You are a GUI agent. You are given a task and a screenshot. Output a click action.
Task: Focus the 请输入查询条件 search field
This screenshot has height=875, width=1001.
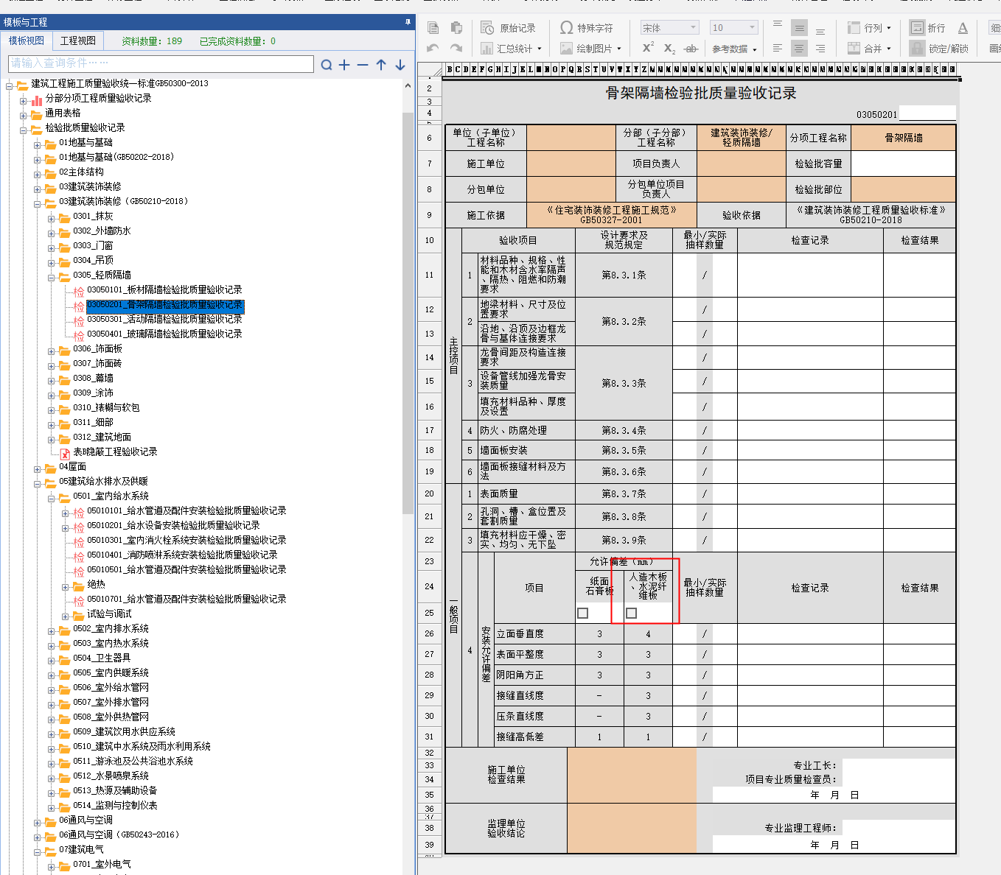click(161, 63)
